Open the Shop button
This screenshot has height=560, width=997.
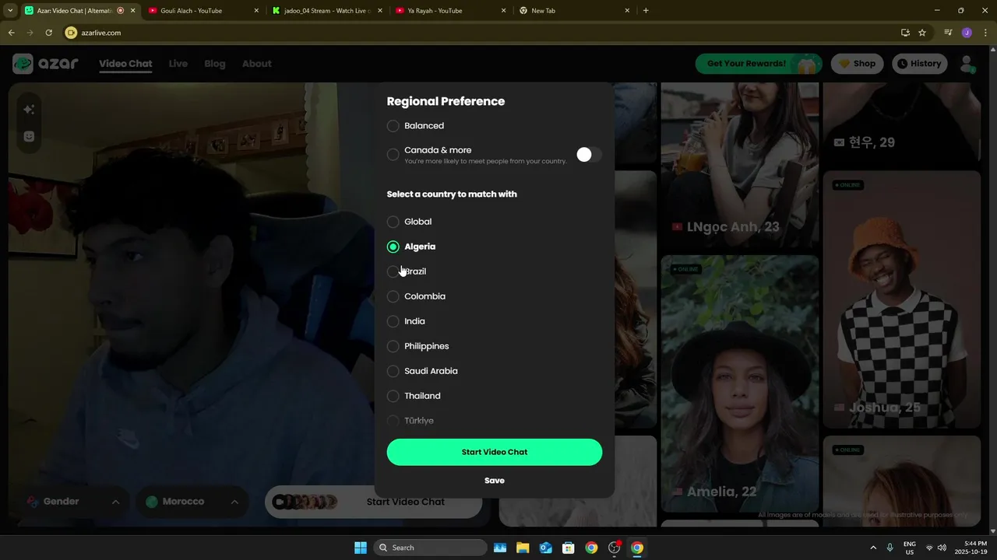tap(857, 64)
